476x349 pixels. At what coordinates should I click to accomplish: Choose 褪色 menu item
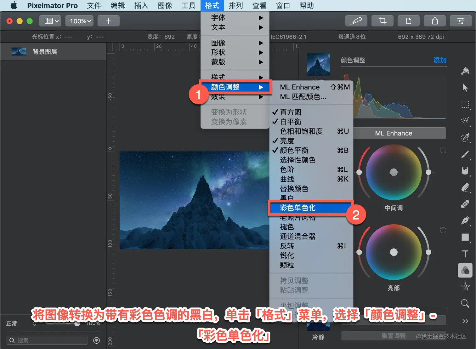pos(311,227)
